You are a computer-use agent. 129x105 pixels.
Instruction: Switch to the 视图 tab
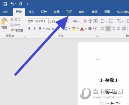point(107,12)
